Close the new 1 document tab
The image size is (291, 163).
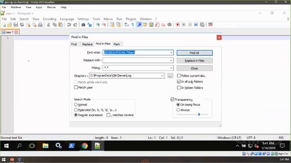click(16, 32)
